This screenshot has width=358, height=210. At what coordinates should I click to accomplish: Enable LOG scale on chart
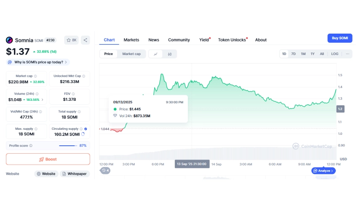click(334, 54)
